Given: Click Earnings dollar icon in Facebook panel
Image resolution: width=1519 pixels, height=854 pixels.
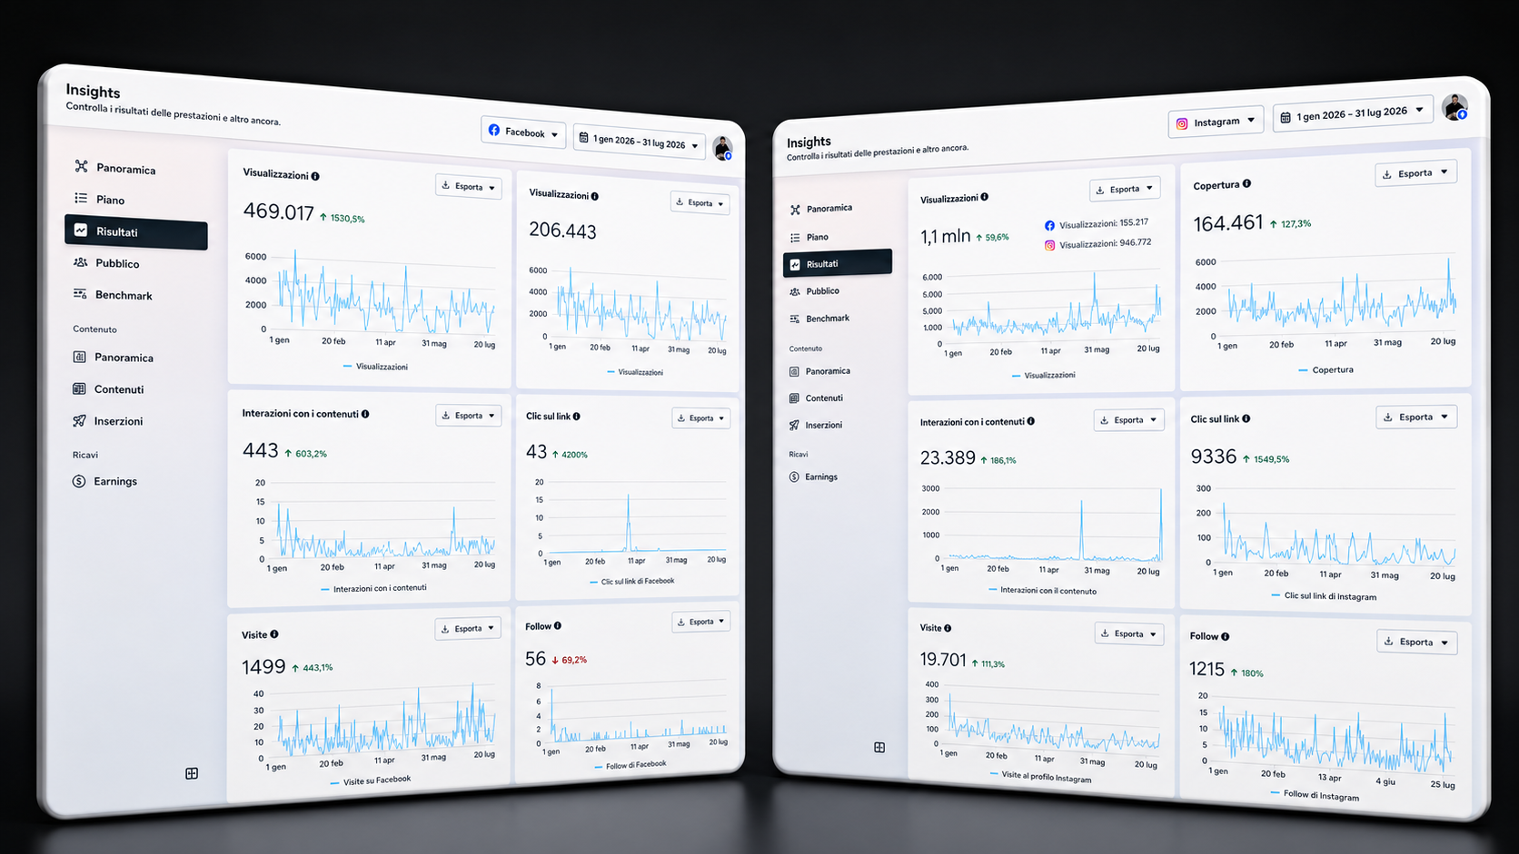Looking at the screenshot, I should (79, 481).
